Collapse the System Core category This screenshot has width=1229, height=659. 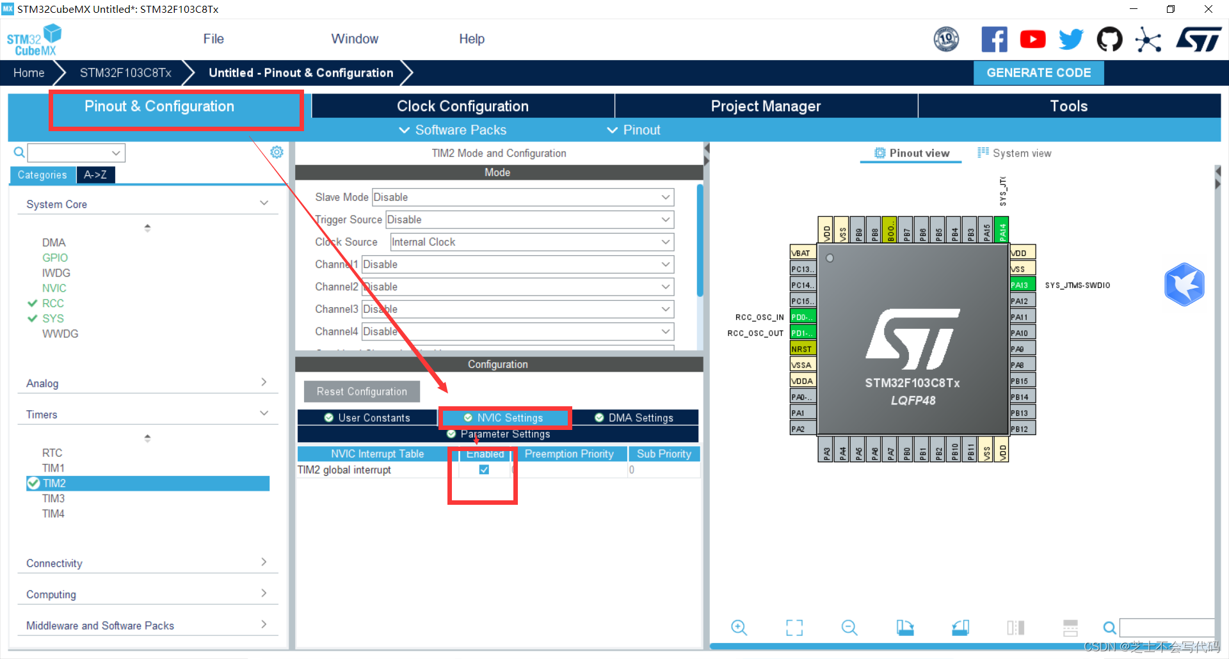147,204
